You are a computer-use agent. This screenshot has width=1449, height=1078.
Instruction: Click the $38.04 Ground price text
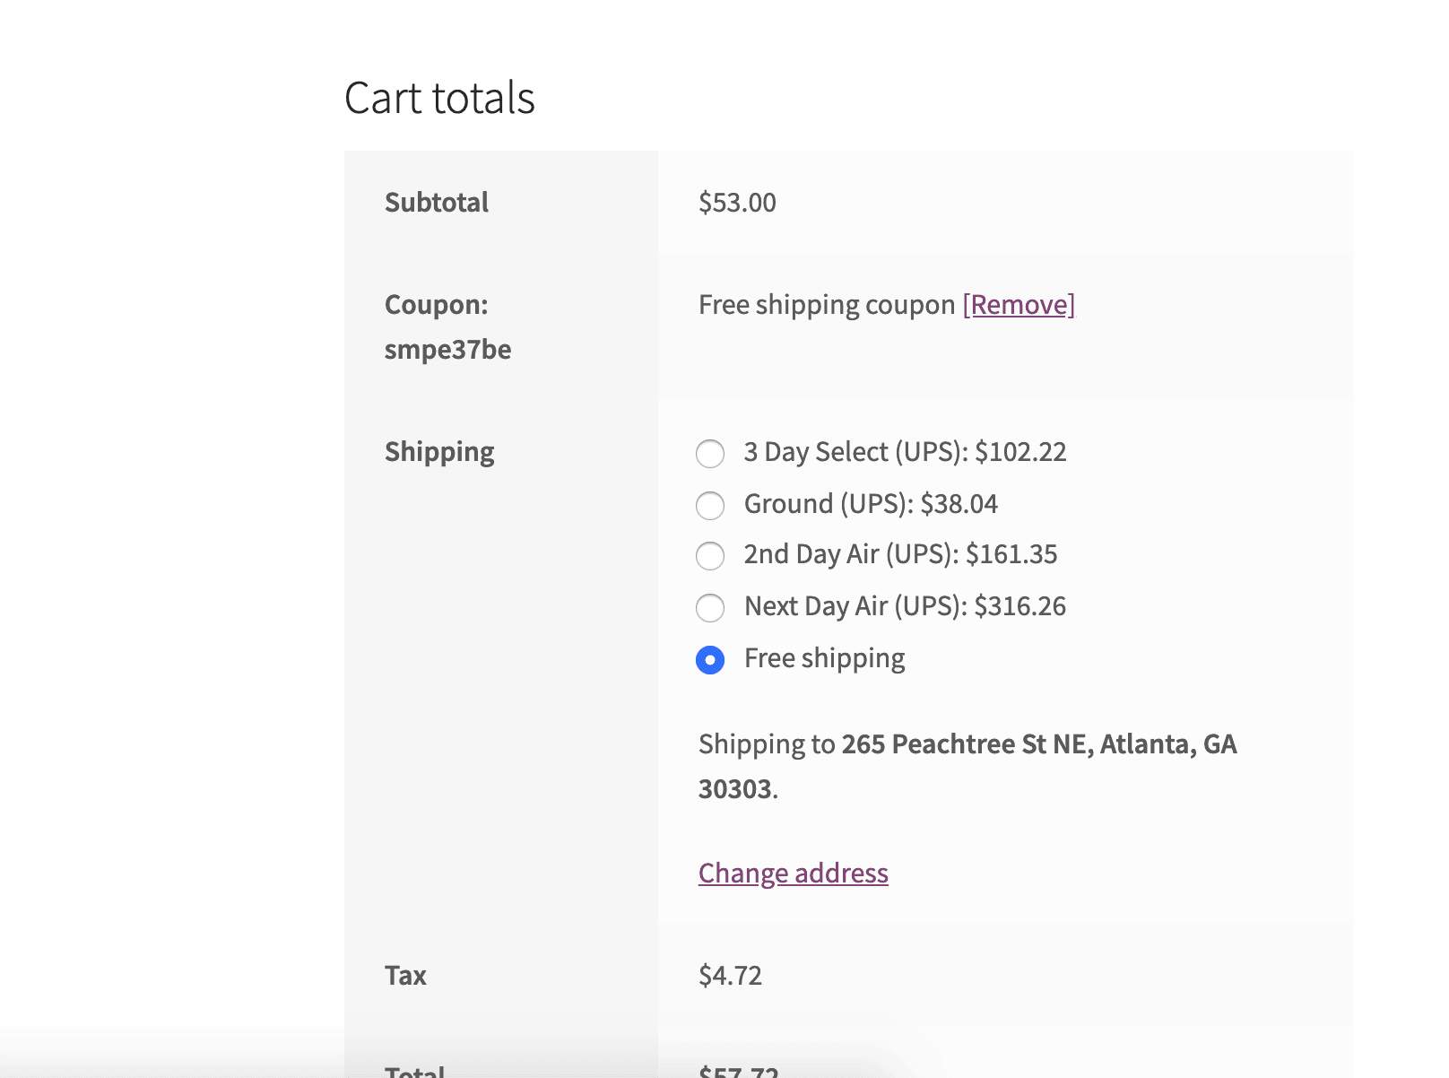(959, 504)
